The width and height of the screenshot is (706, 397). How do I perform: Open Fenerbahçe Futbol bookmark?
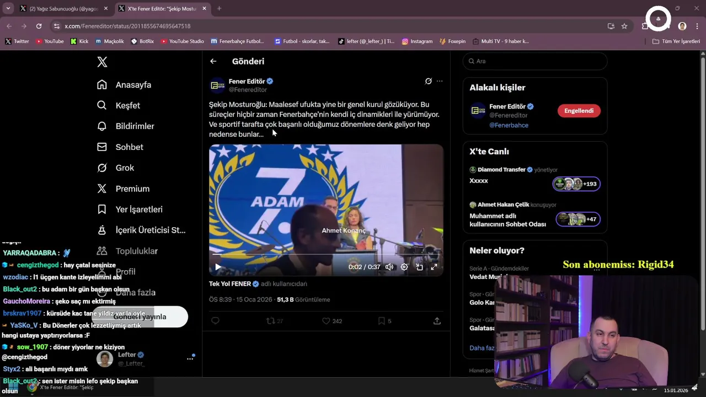coord(237,41)
